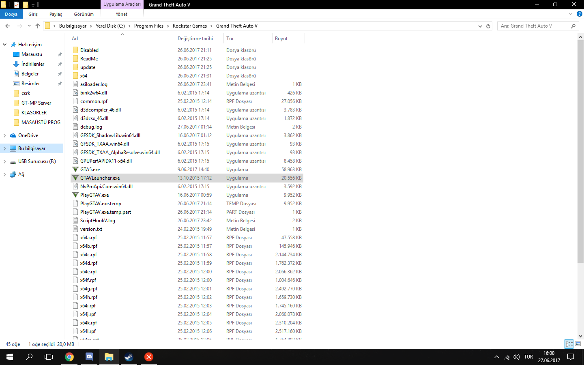Refresh the current folder view
This screenshot has height=365, width=584.
tap(488, 26)
